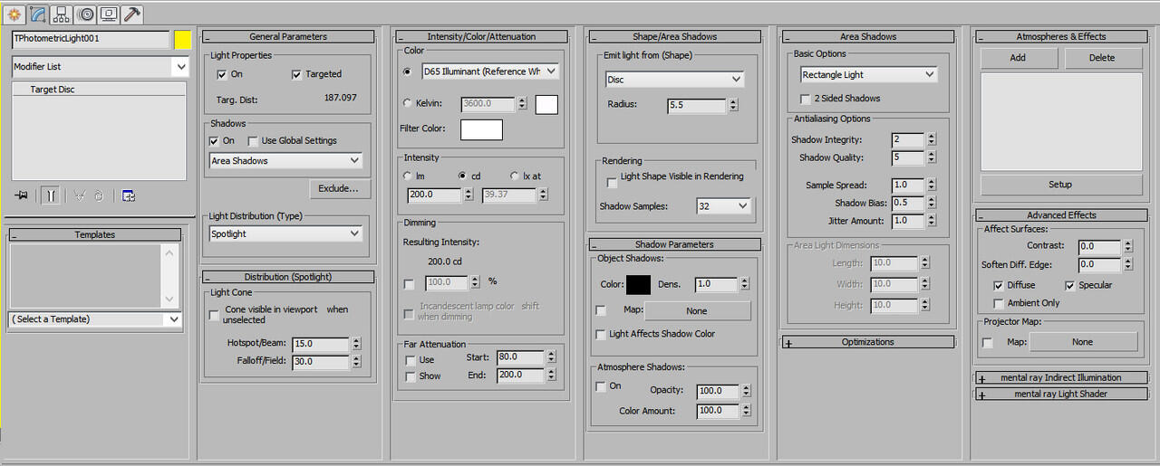Enable Light Affects Shadow Color
This screenshot has height=466, width=1160.
(600, 334)
